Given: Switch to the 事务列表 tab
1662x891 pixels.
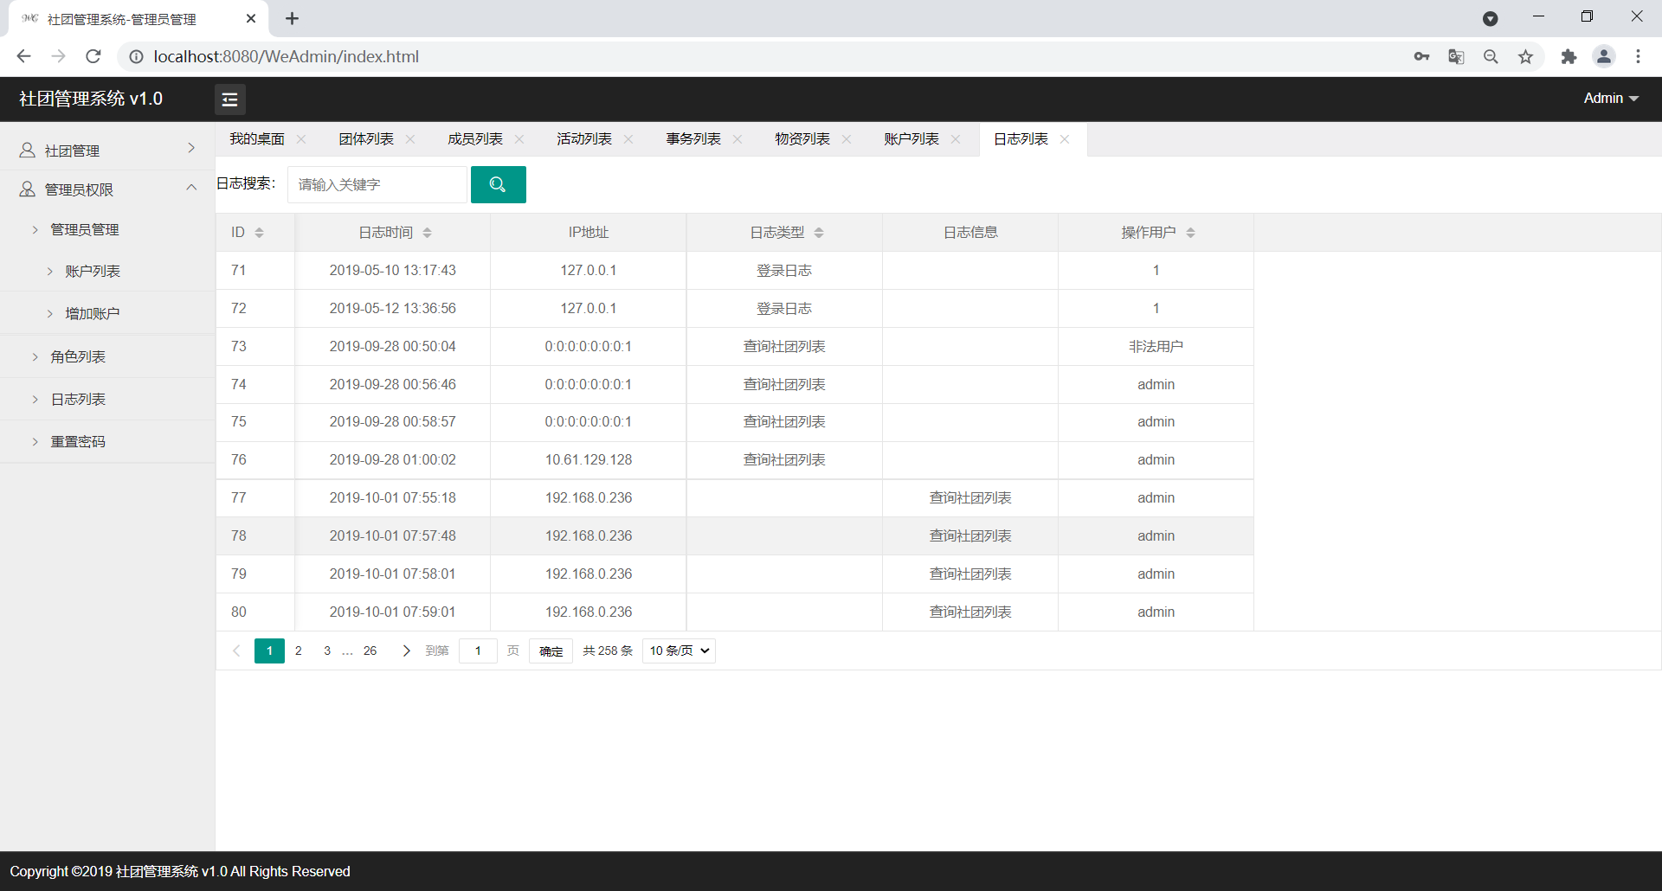Looking at the screenshot, I should [x=693, y=139].
